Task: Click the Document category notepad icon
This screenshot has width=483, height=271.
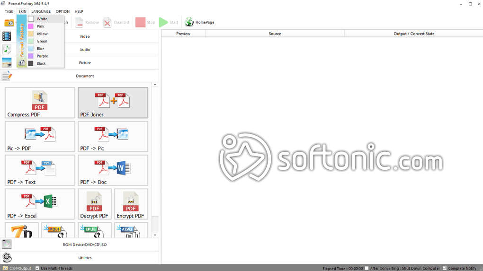Action: click(7, 76)
